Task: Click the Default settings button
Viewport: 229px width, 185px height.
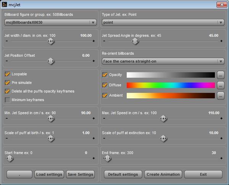Action: click(123, 174)
